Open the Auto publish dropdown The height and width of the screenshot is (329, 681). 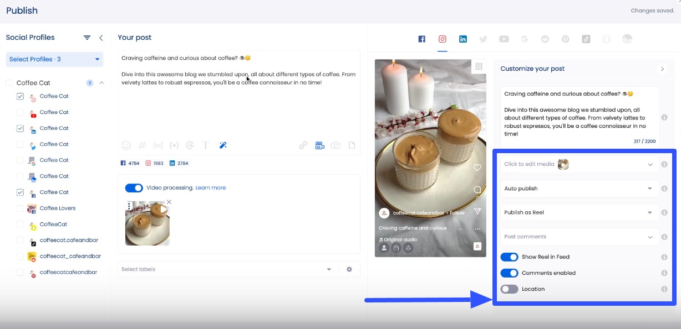click(579, 189)
